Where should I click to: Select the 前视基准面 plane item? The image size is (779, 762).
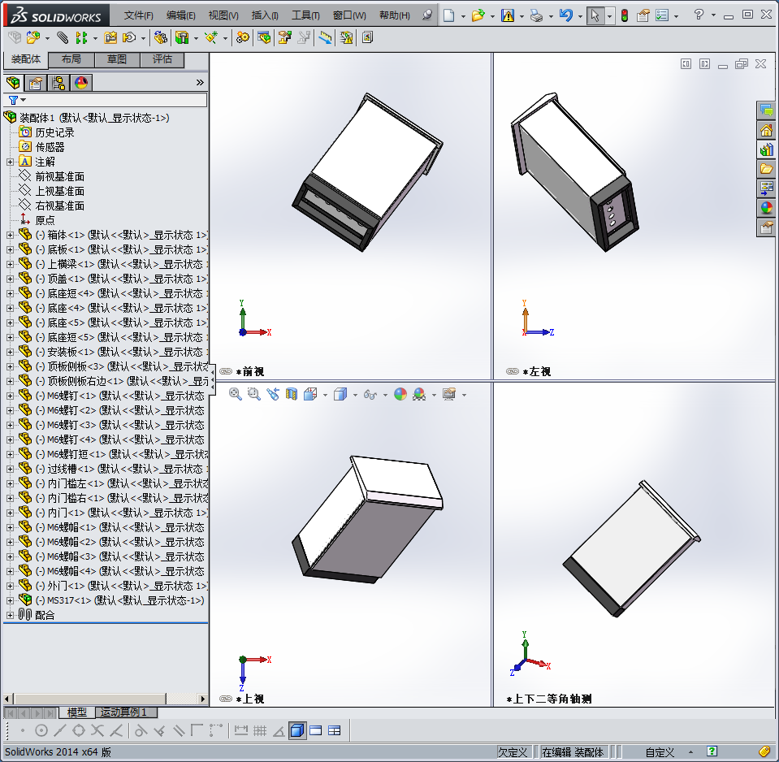(59, 176)
